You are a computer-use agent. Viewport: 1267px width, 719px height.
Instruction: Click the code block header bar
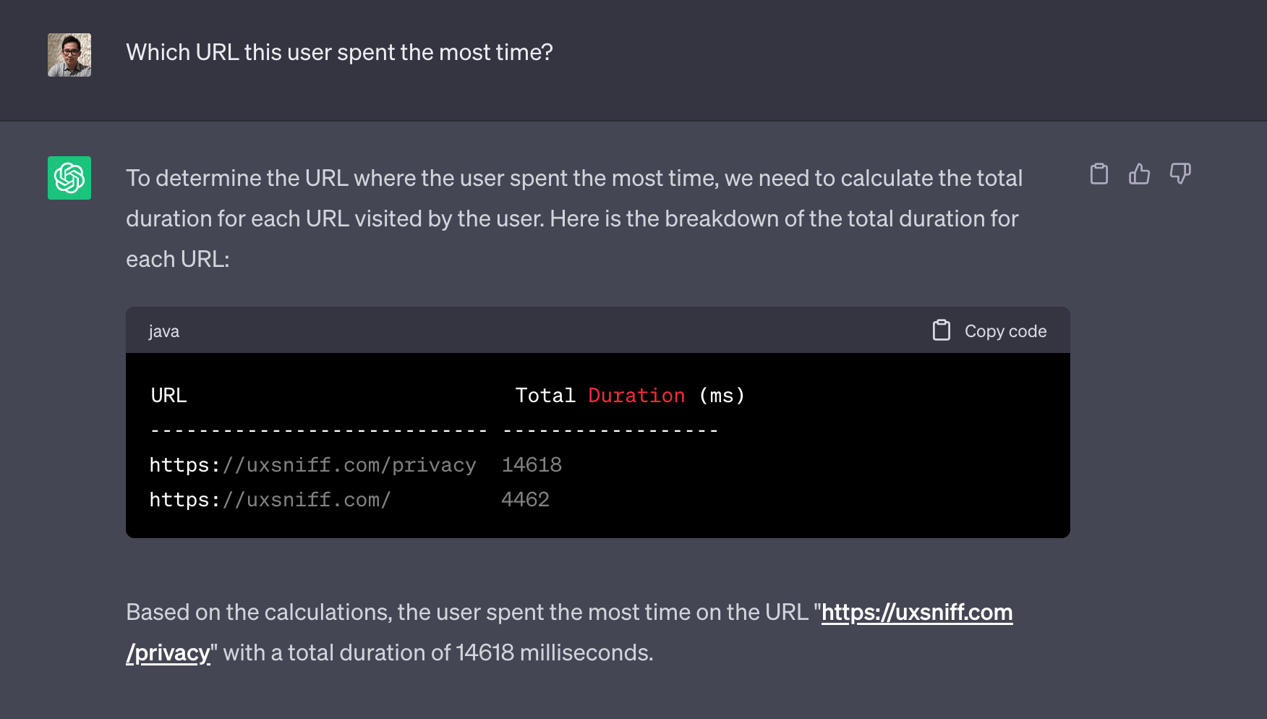coord(579,331)
